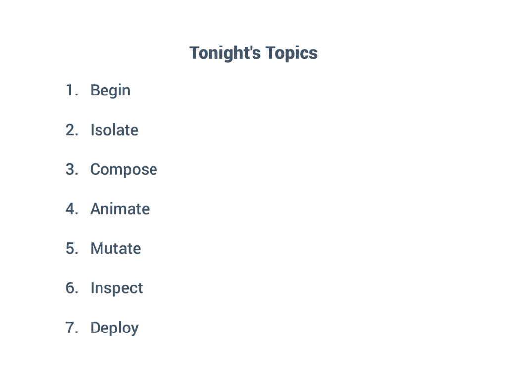Viewport: 507px width, 380px height.
Task: Select the Inspect topic text
Action: pyautogui.click(x=116, y=288)
